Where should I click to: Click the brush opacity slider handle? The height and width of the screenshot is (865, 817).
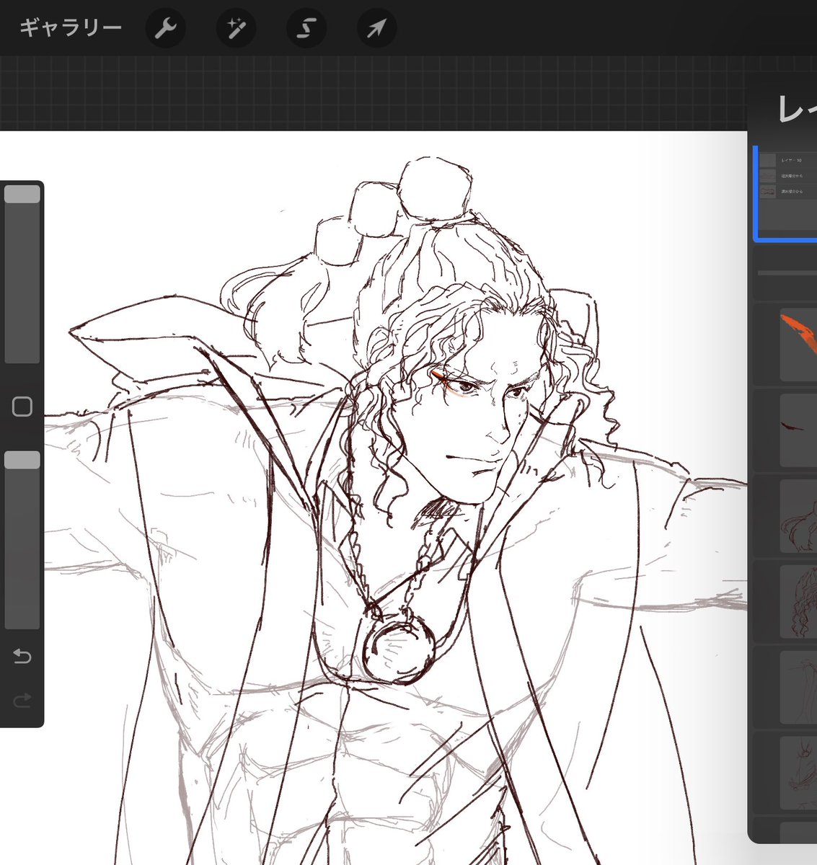(22, 461)
